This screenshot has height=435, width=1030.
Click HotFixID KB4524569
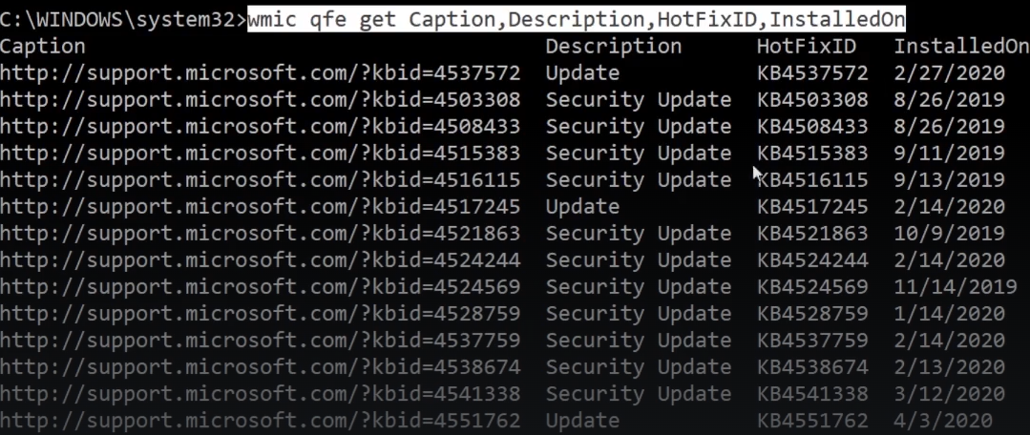click(x=812, y=286)
